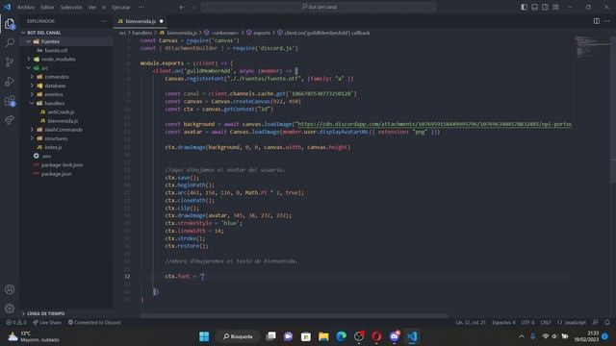This screenshot has height=346, width=616.
Task: Open editor More Actions ellipsis
Action: click(607, 21)
